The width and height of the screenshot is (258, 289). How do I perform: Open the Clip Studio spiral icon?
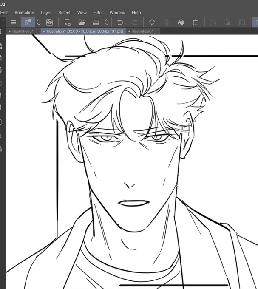(49, 22)
